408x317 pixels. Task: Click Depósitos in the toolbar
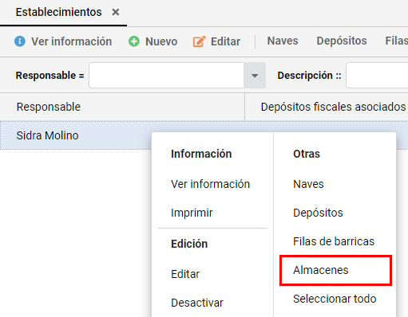tap(342, 41)
